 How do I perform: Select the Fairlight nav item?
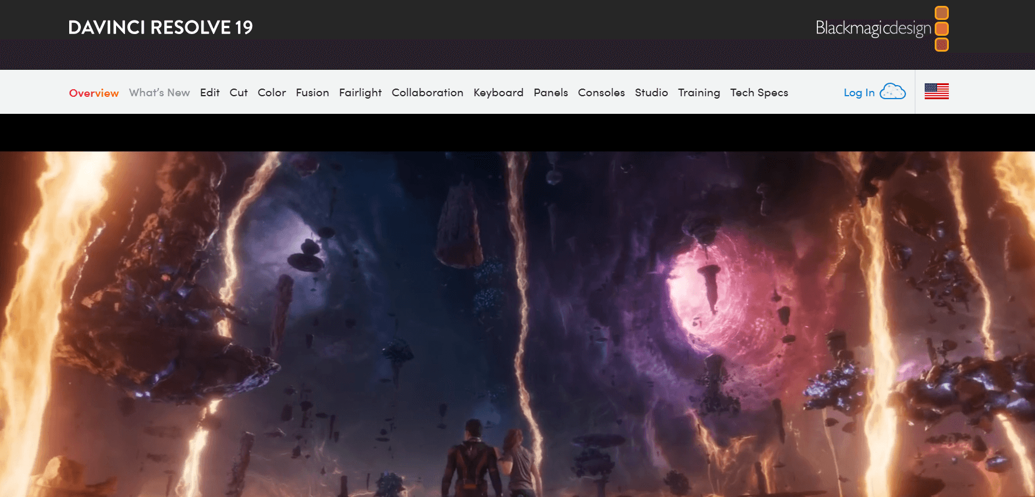(360, 93)
